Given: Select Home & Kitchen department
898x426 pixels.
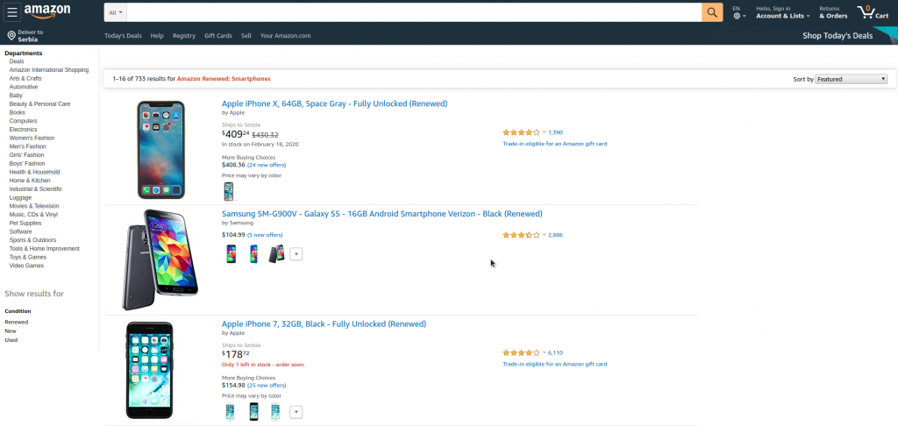Looking at the screenshot, I should [30, 181].
